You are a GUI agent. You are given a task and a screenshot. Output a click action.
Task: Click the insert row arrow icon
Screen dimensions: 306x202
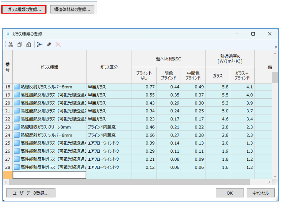[x=40, y=44]
